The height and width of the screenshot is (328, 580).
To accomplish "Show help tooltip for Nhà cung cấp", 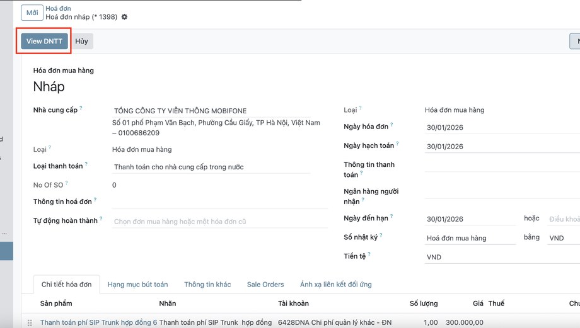I will point(81,108).
